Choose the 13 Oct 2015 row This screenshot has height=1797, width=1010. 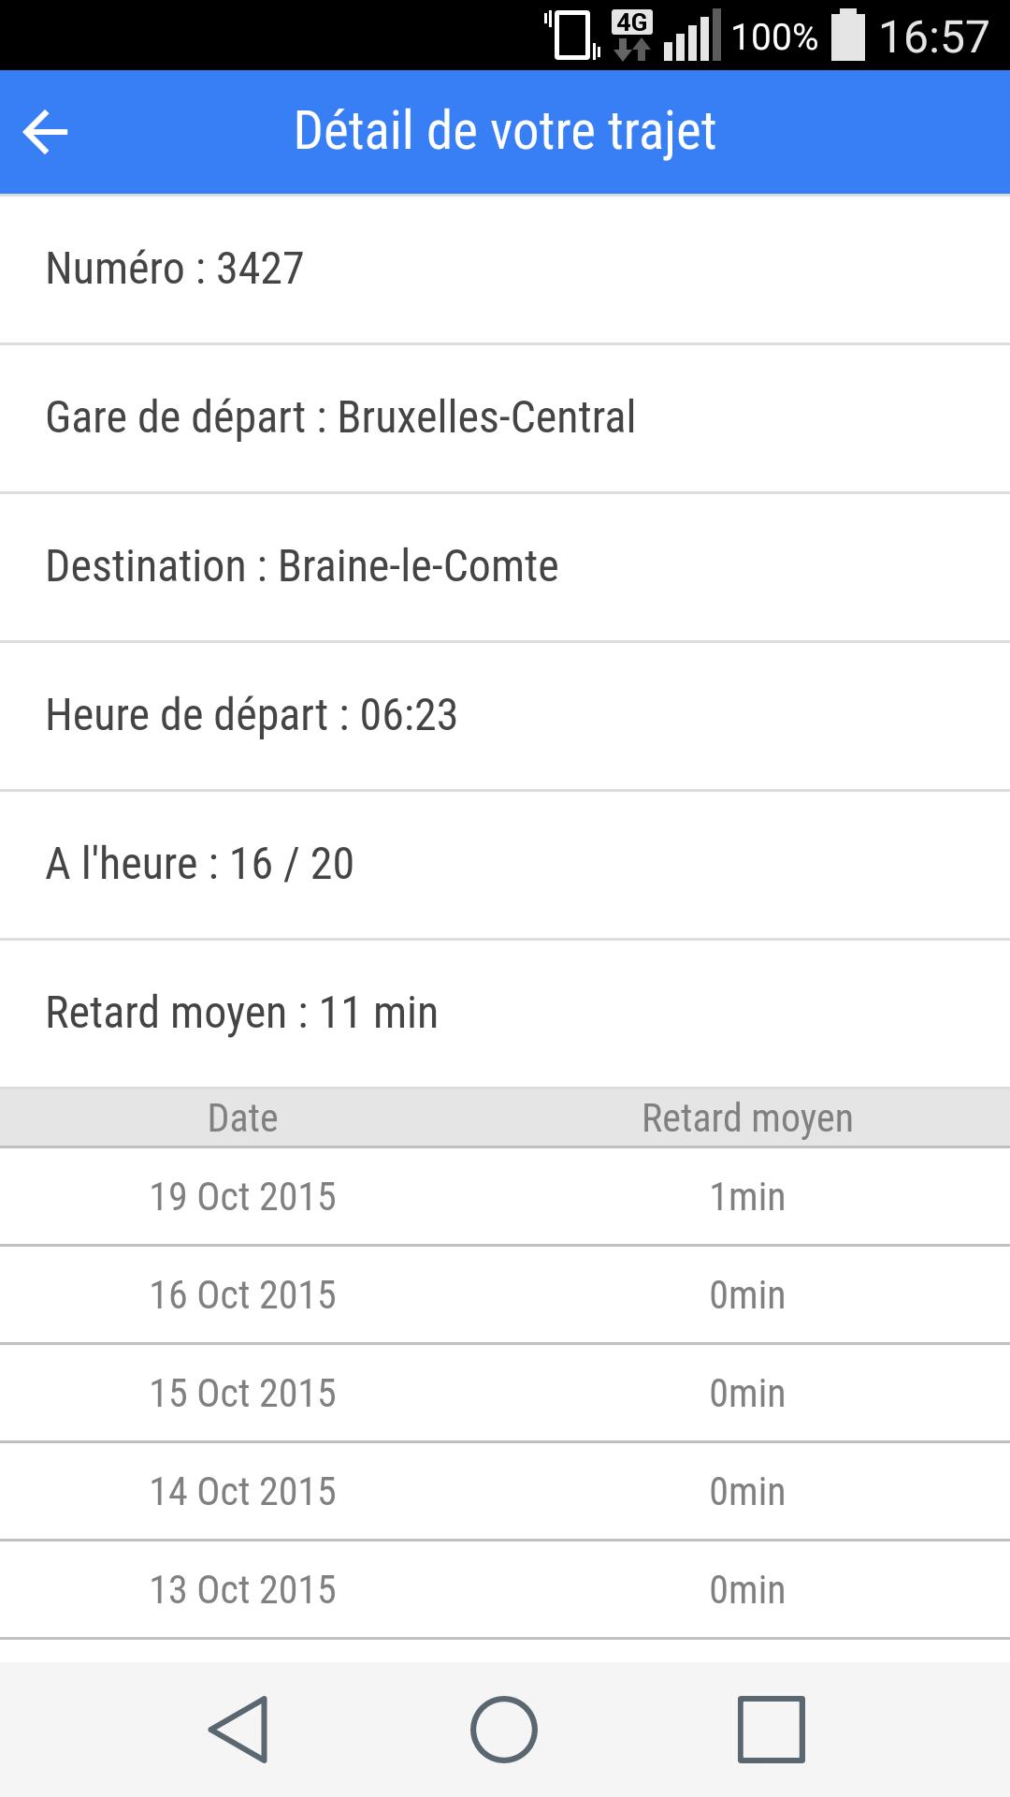click(505, 1590)
